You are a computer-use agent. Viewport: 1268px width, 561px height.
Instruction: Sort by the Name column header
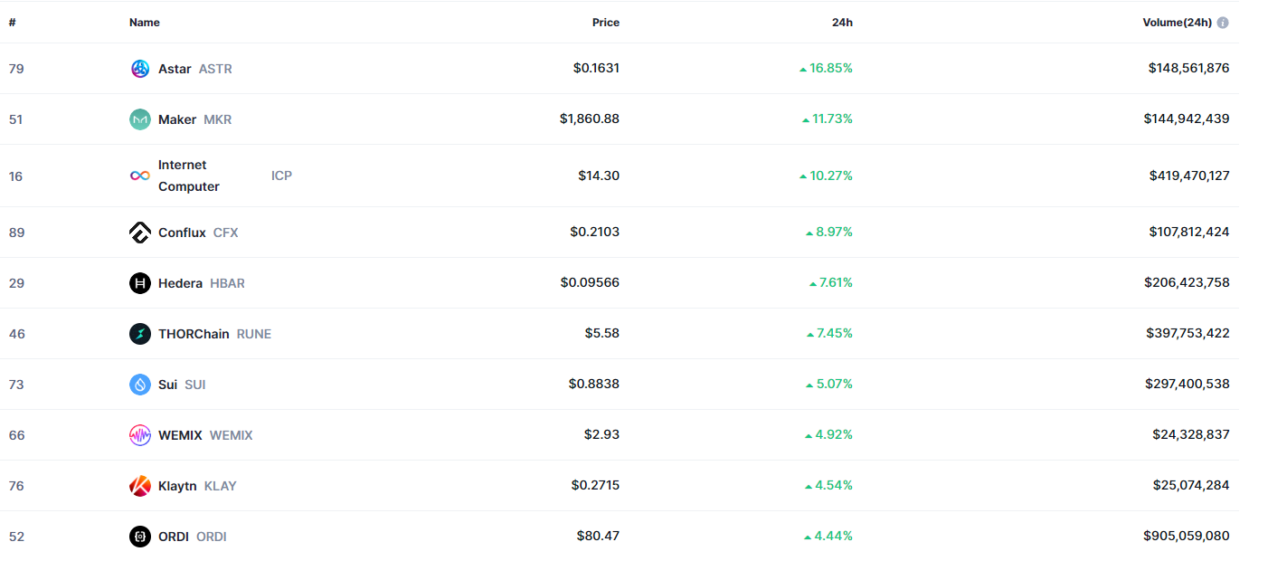pos(145,23)
